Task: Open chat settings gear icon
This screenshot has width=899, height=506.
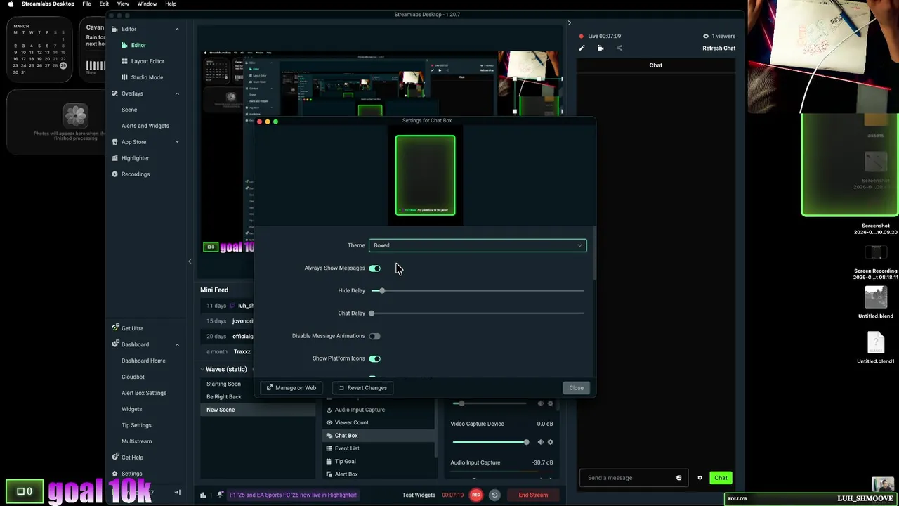Action: [700, 478]
